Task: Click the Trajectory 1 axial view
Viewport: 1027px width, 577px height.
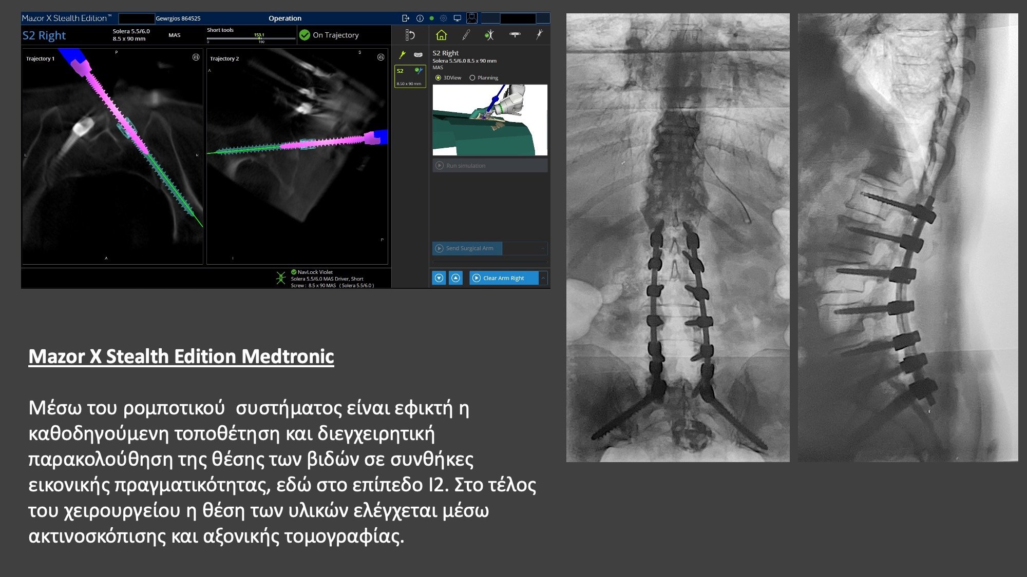Action: 112,156
